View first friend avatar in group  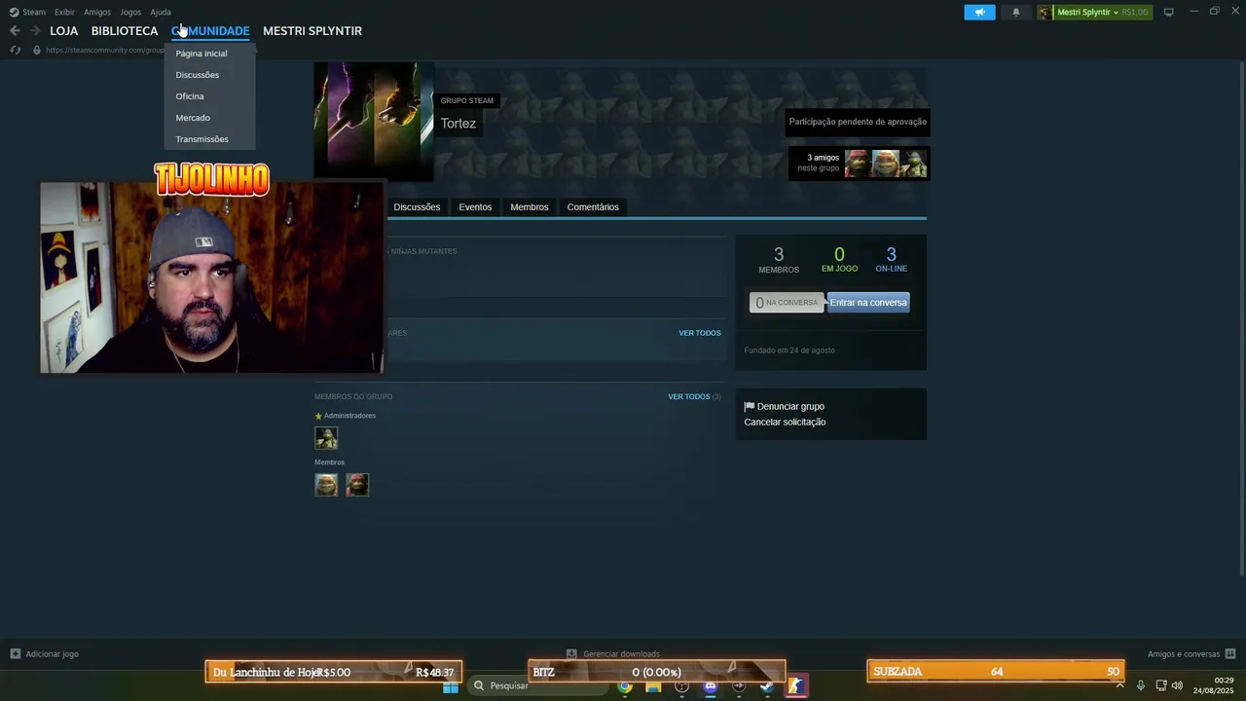(858, 164)
